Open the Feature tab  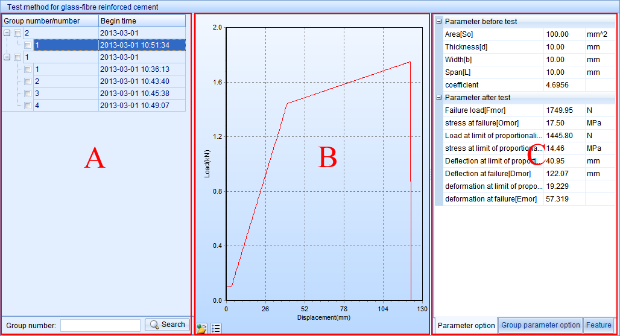598,325
